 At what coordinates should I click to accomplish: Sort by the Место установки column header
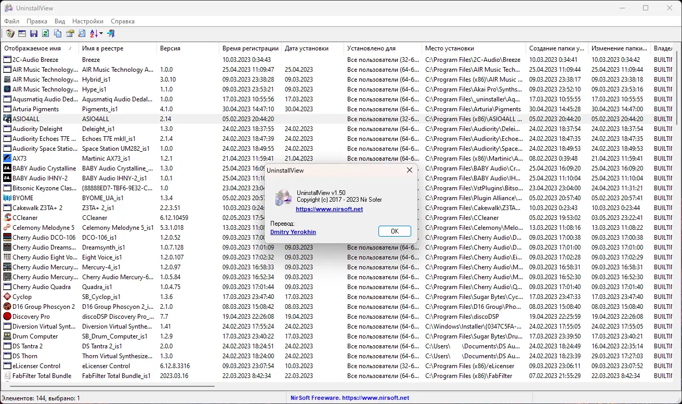(x=474, y=48)
